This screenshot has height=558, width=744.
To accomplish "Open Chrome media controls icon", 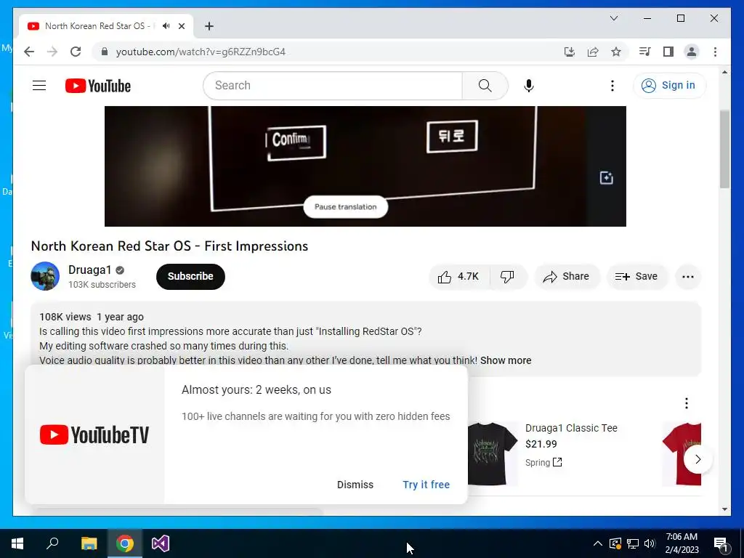I will 644,52.
